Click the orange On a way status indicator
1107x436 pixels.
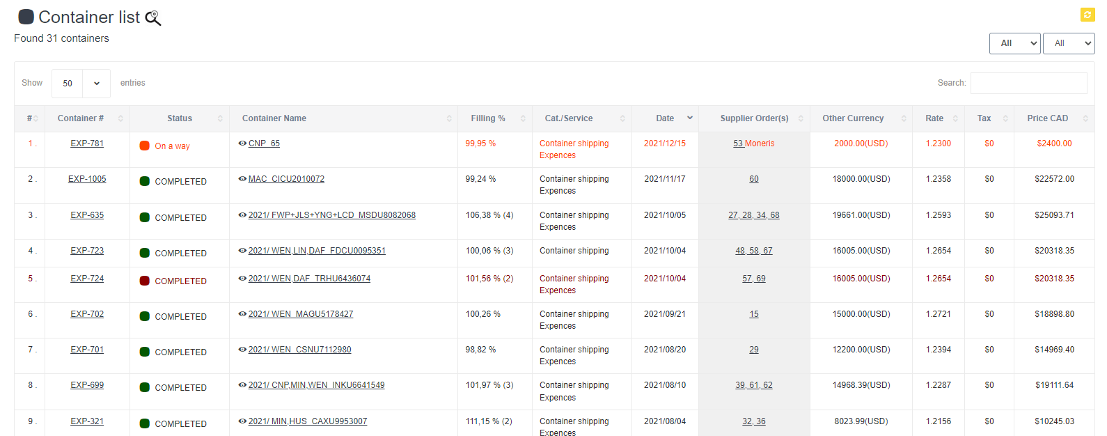tap(145, 146)
